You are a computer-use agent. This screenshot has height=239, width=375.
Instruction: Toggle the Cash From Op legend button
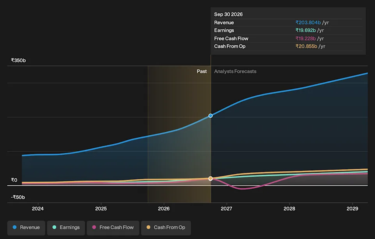[x=166, y=228]
